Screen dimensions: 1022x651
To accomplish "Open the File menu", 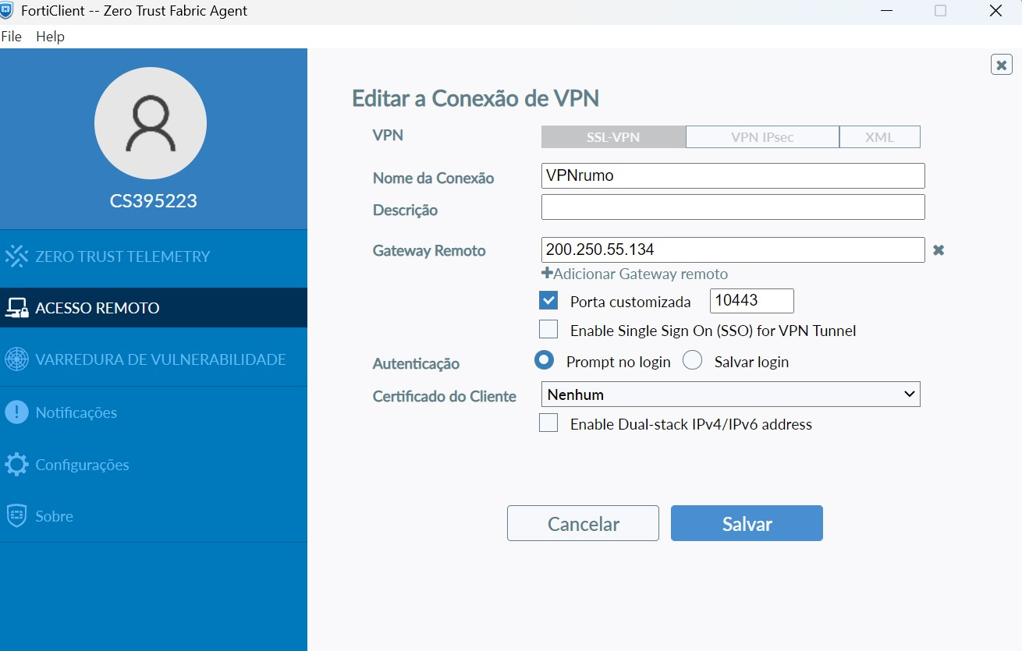I will [12, 37].
